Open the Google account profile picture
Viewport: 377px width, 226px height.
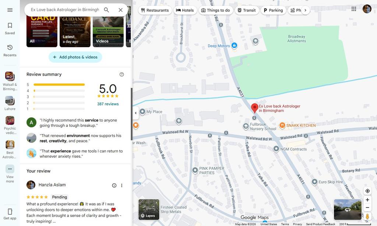[367, 9]
